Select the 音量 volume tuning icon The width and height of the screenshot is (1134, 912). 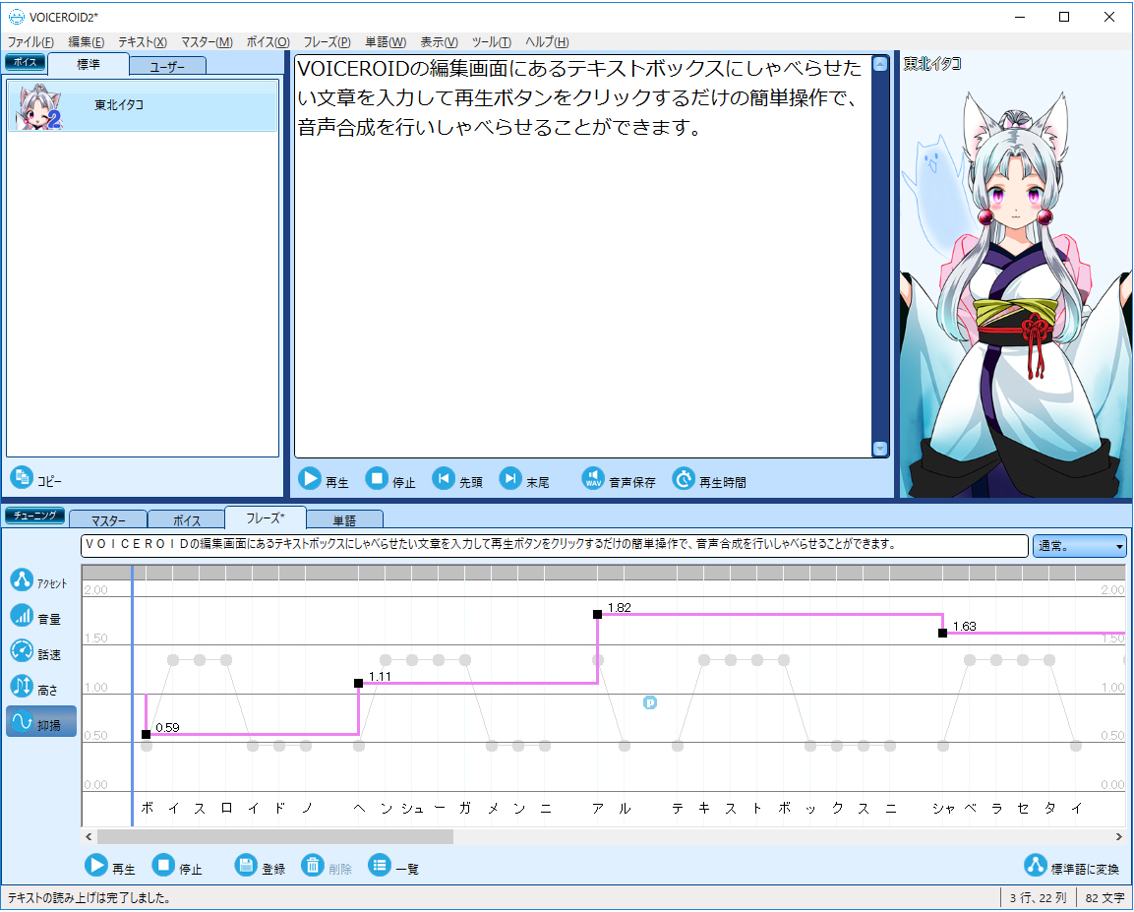coord(22,615)
